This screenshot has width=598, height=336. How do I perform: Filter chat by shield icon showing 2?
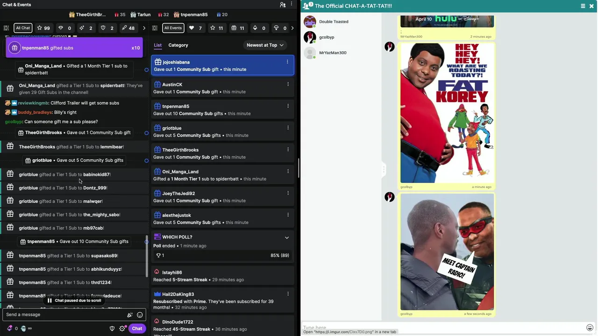107,28
